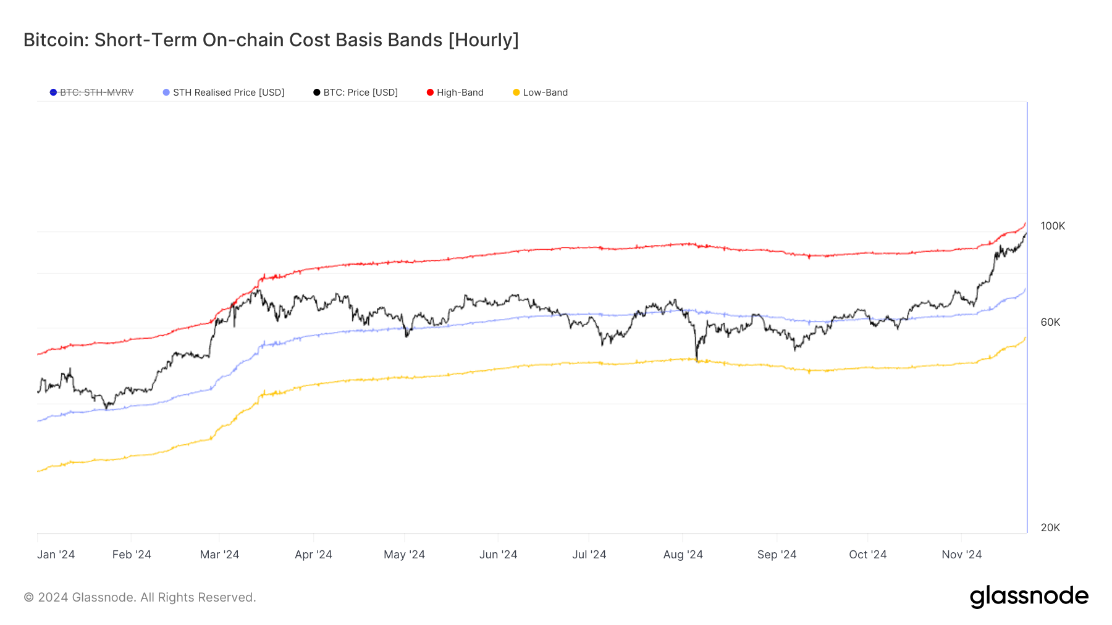Click the 100K y-axis label

1053,226
